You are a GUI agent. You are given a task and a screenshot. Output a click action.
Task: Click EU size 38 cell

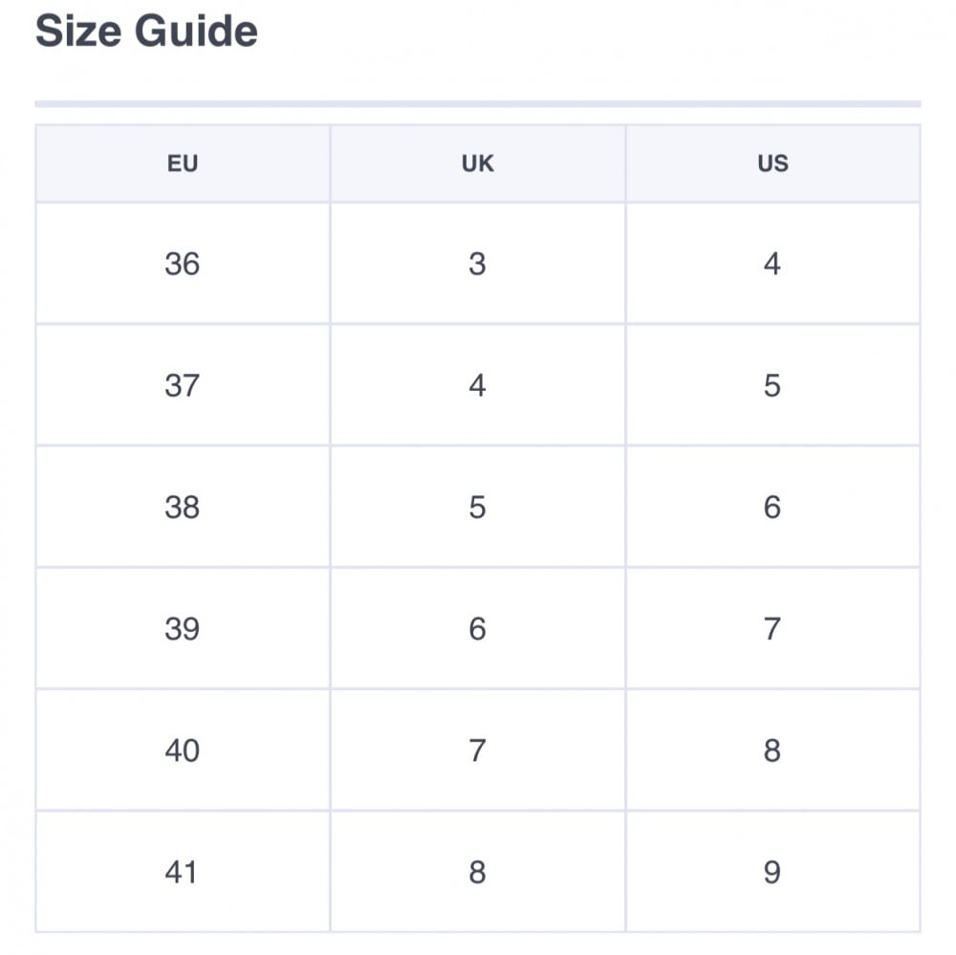pyautogui.click(x=182, y=507)
